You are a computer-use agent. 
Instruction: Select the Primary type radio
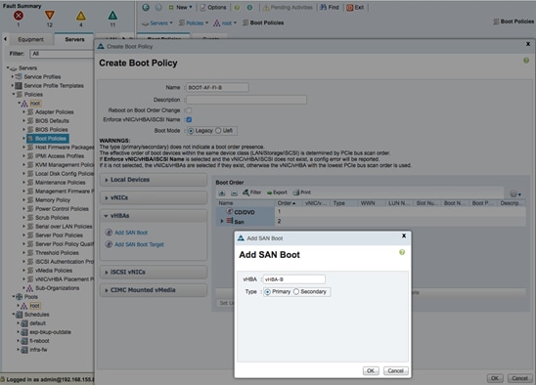tap(268, 292)
